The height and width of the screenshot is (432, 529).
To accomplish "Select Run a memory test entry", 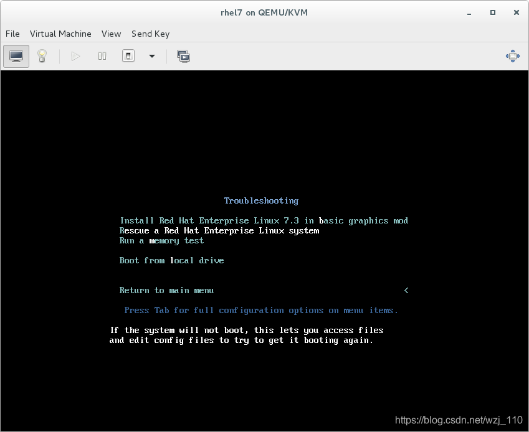I will pyautogui.click(x=161, y=241).
